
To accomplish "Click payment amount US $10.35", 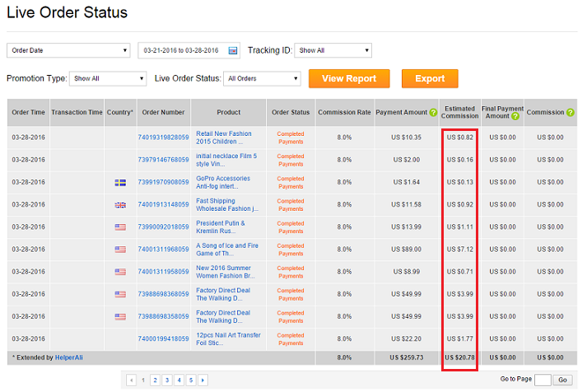I will point(406,138).
